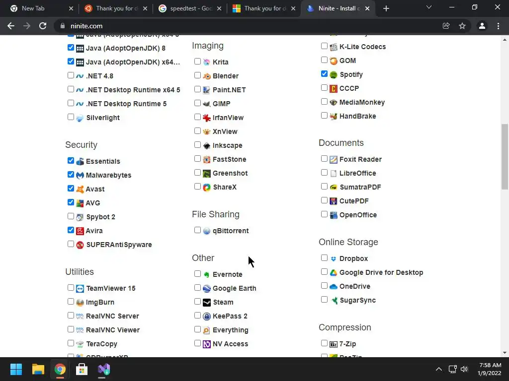Click the Dropbox icon
Image resolution: width=509 pixels, height=381 pixels.
334,259
